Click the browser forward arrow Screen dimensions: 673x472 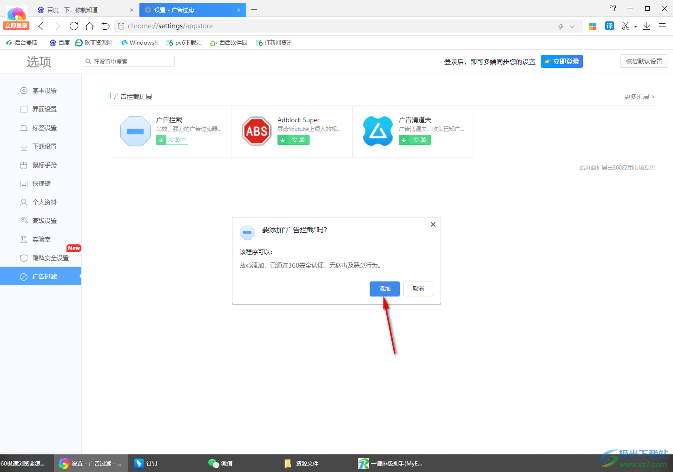click(x=58, y=26)
